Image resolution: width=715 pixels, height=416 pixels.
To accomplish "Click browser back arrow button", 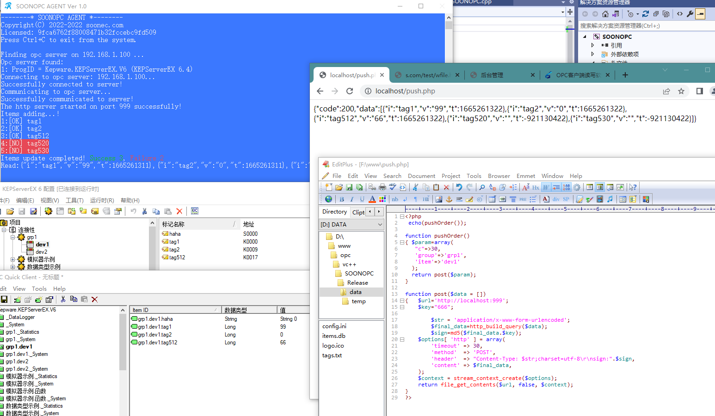I will coord(320,91).
